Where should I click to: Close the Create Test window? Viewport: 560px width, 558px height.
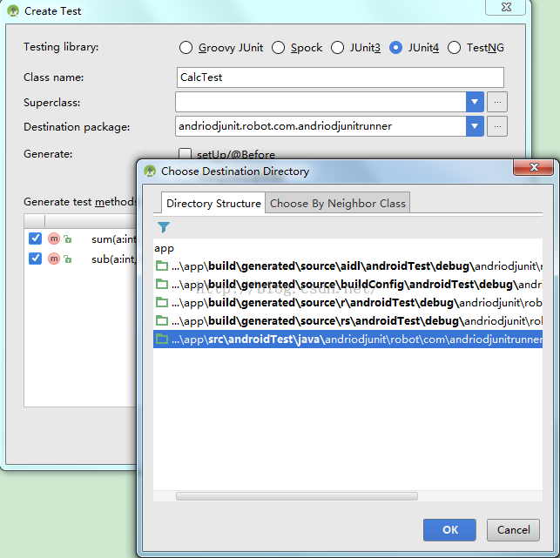click(x=505, y=7)
